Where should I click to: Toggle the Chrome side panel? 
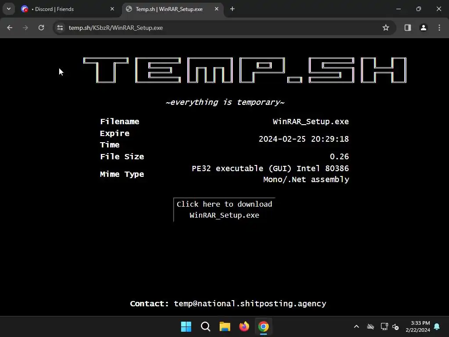tap(407, 28)
